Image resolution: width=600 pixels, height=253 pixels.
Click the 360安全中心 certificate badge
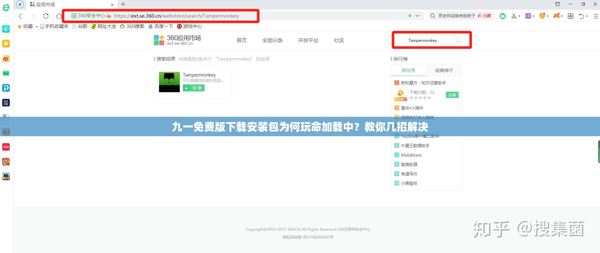tap(88, 16)
